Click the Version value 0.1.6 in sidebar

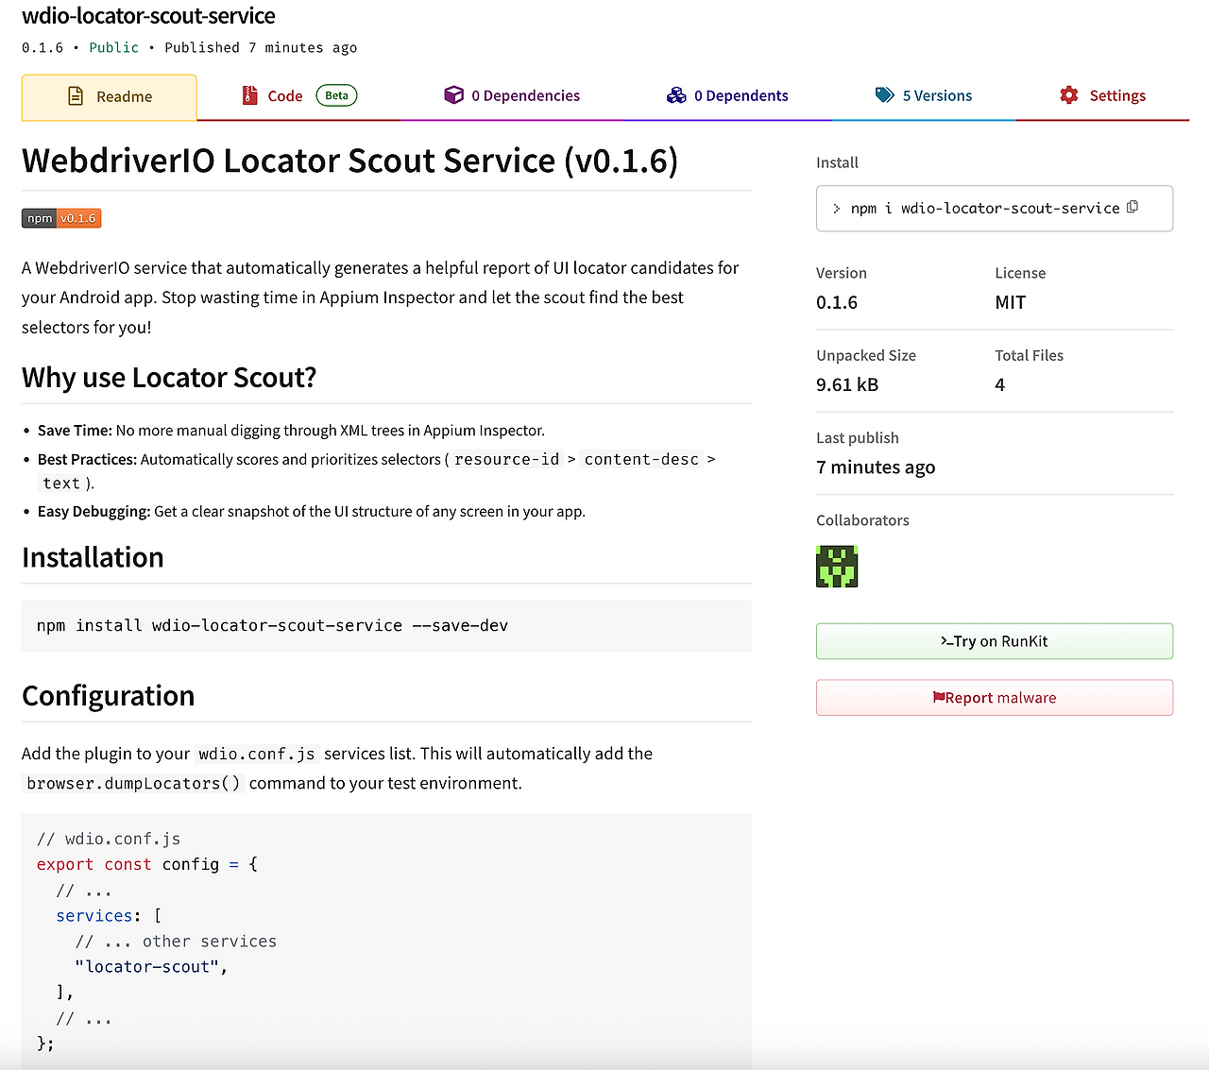(837, 302)
